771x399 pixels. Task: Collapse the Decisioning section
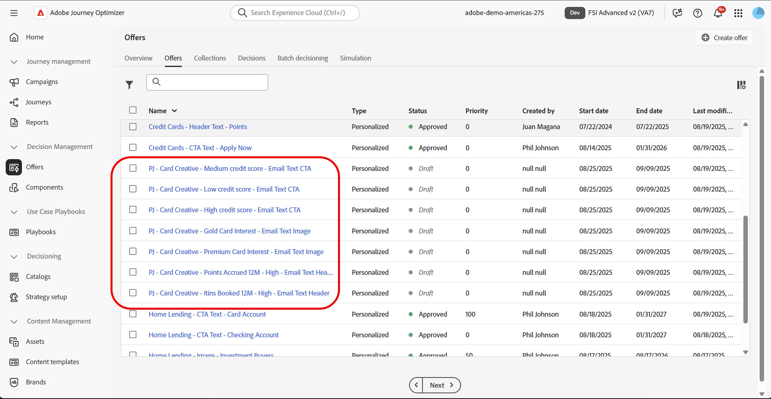14,257
